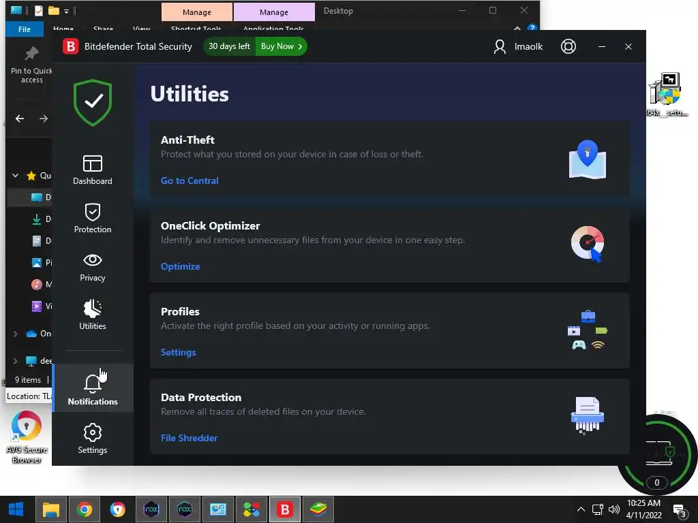Open Bitdefender Settings gear
698x523 pixels.
coord(93,439)
